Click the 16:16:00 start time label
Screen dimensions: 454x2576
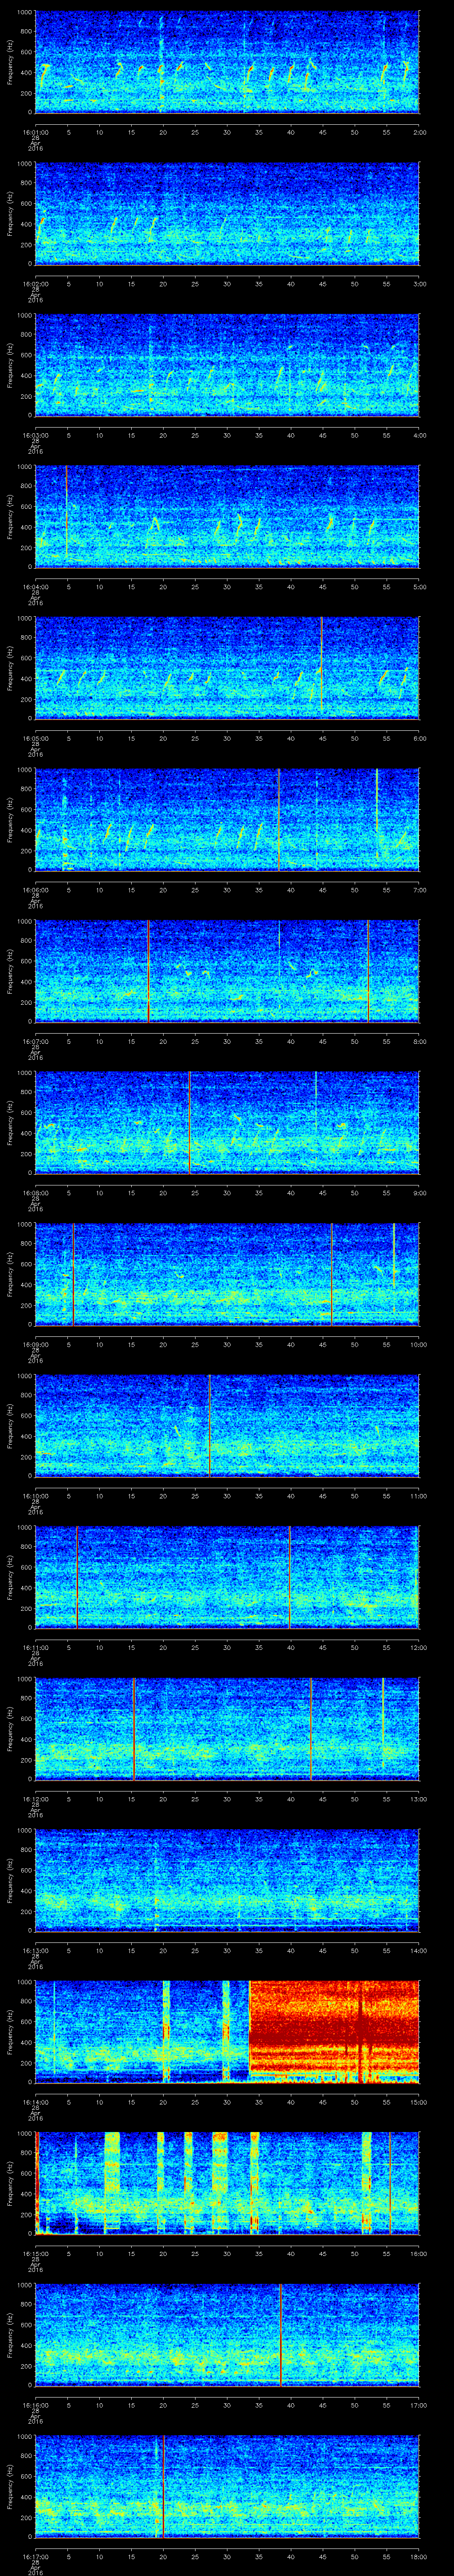pyautogui.click(x=35, y=2405)
